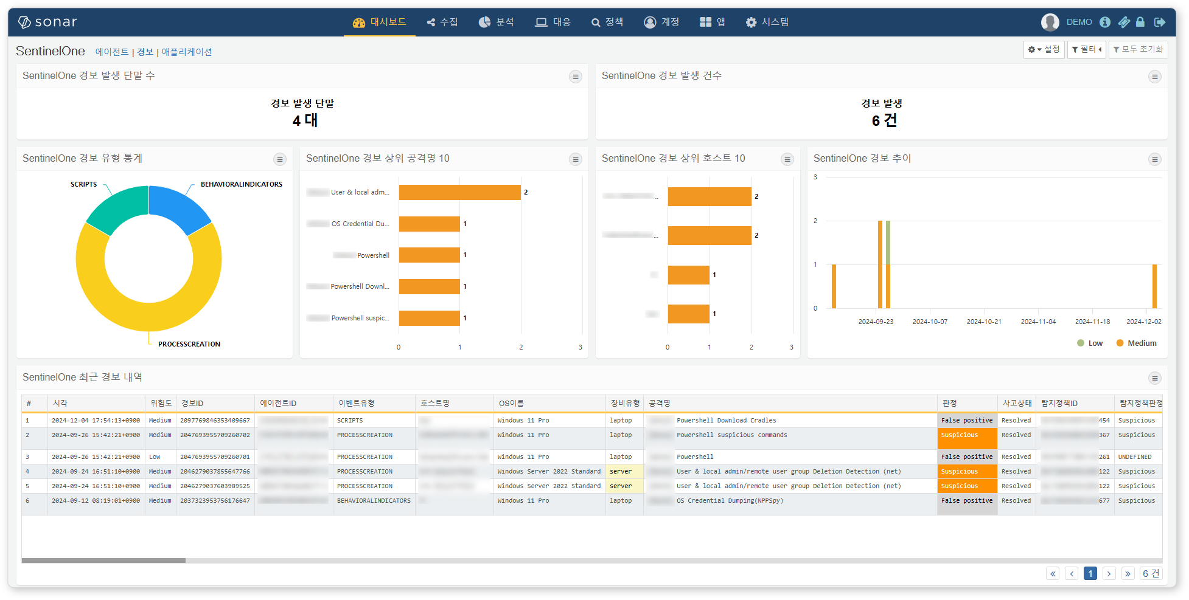Viewport: 1189px width, 600px height.
Task: Go to first page of alerts
Action: (1053, 573)
